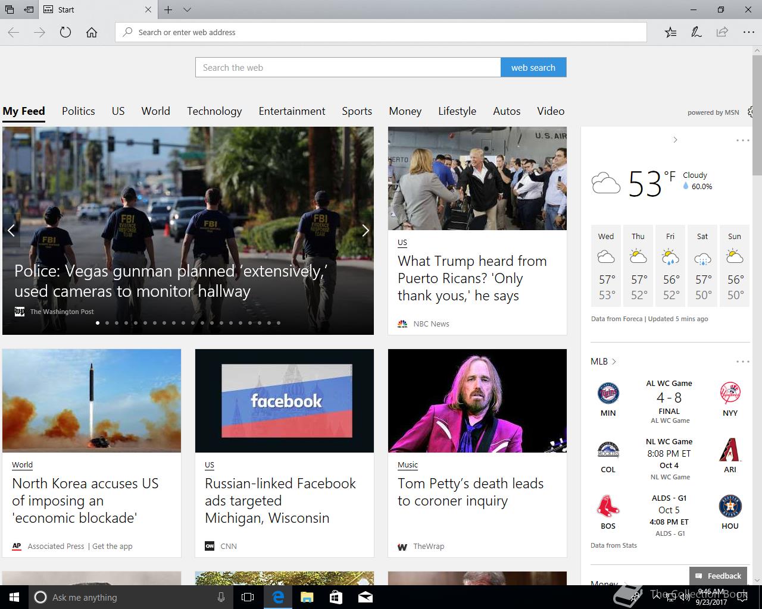Open a new tab with plus

point(168,10)
